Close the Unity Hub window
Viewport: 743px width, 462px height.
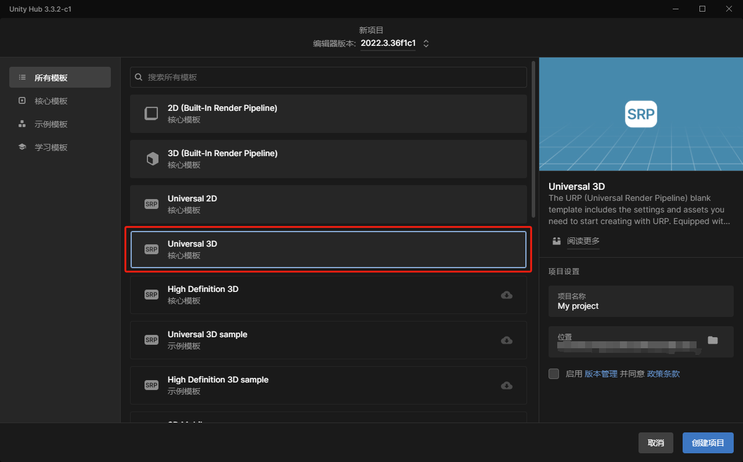tap(729, 9)
